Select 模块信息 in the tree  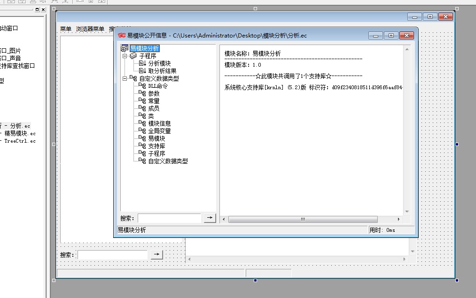(x=159, y=123)
